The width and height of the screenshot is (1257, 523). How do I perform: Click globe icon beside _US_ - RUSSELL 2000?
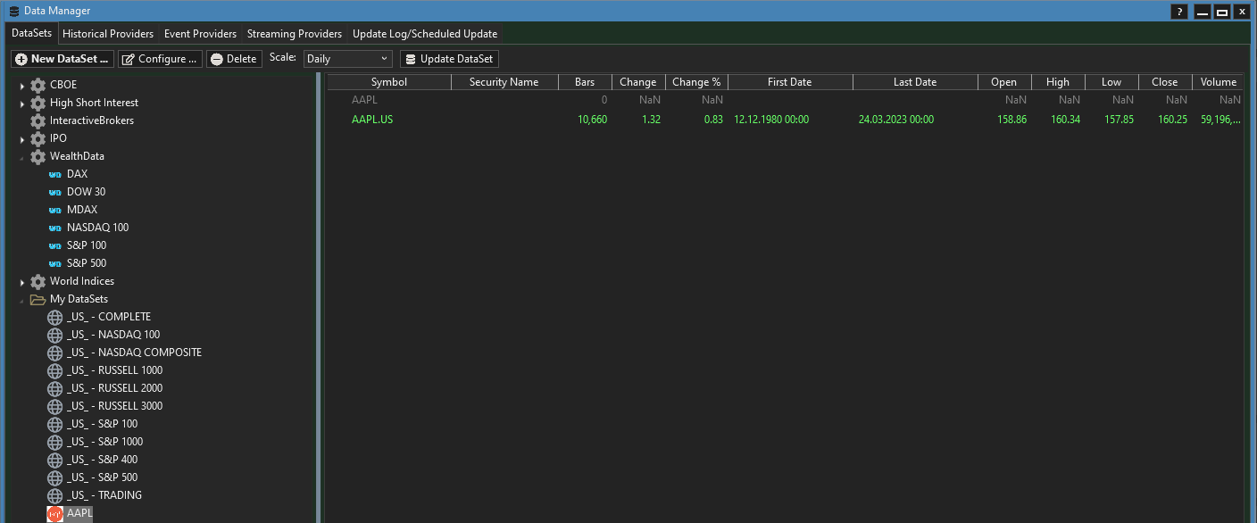pyautogui.click(x=54, y=388)
